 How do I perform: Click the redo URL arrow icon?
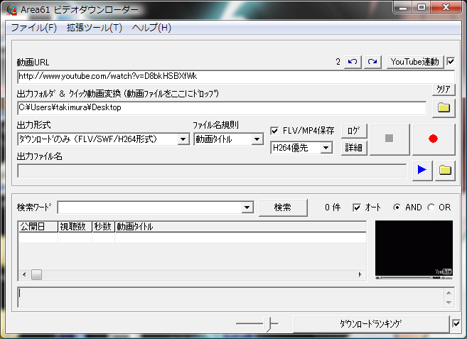pos(372,62)
